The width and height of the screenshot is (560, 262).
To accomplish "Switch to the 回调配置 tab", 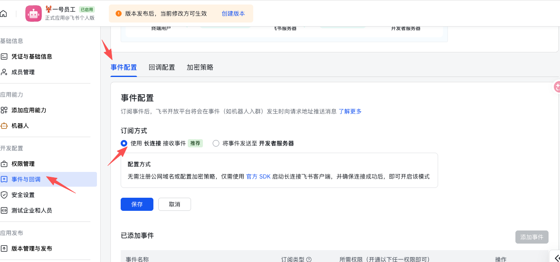I will click(x=162, y=67).
